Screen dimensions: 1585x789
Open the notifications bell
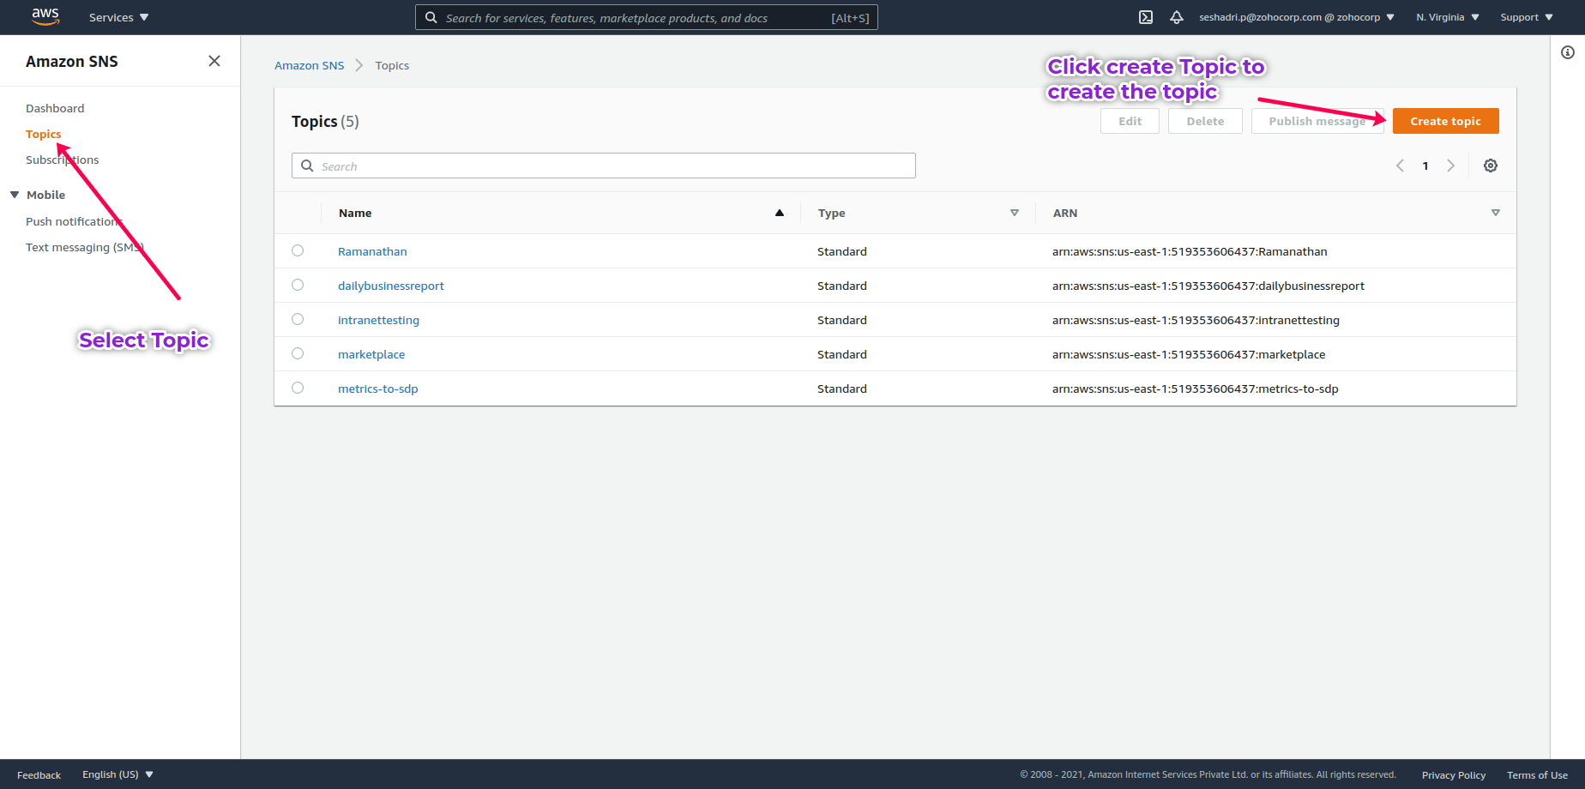1177,17
